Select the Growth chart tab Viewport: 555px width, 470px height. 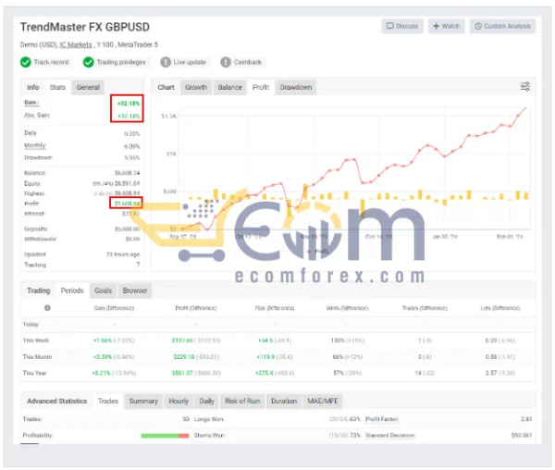[x=196, y=87]
